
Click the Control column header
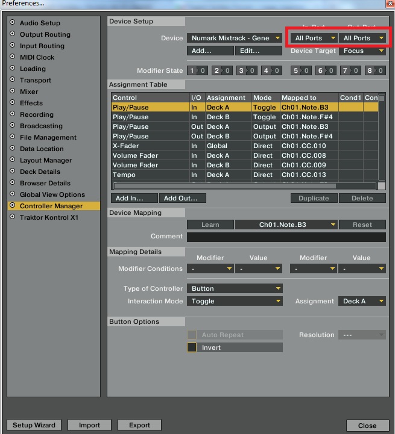(150, 98)
